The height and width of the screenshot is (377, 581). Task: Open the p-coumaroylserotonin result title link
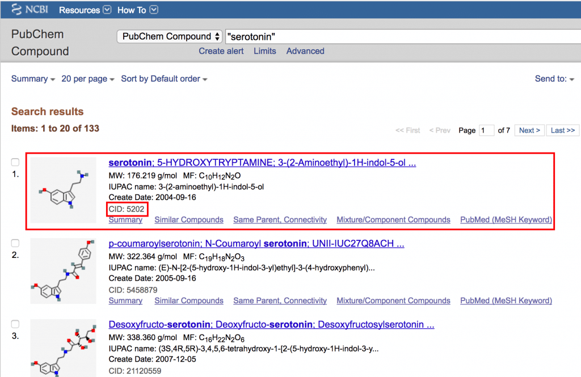[256, 244]
